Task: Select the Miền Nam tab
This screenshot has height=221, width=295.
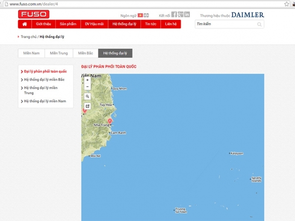Action: (x=31, y=53)
